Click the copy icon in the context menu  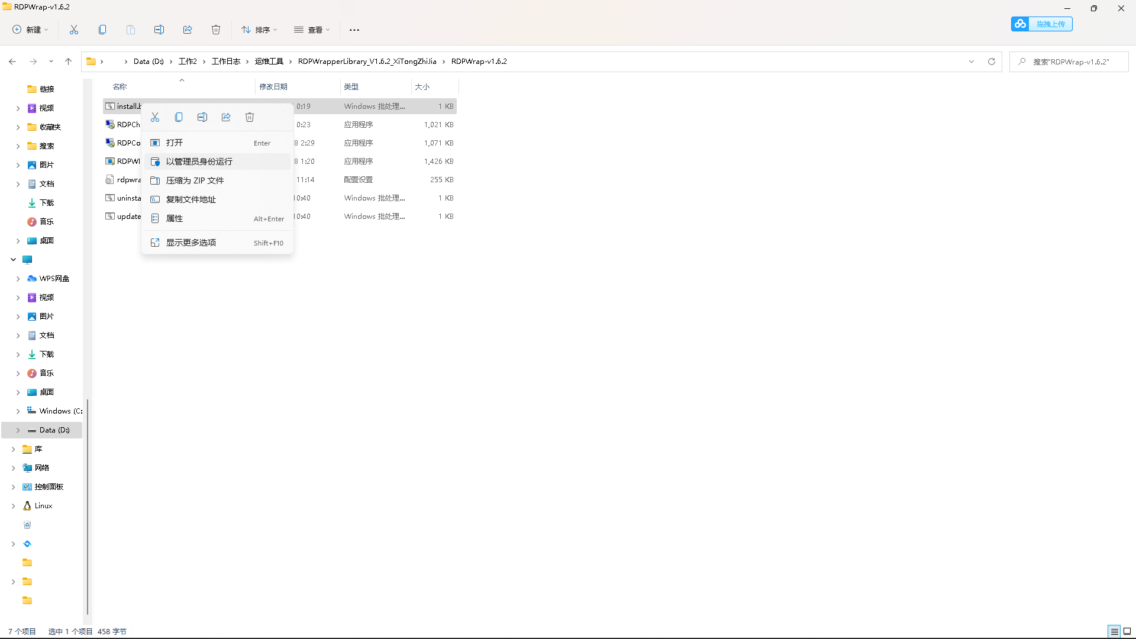[179, 117]
